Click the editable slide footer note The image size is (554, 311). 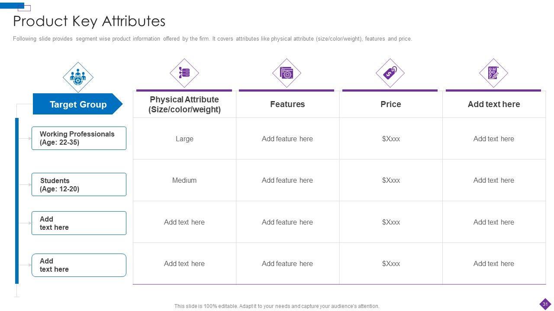click(x=277, y=306)
